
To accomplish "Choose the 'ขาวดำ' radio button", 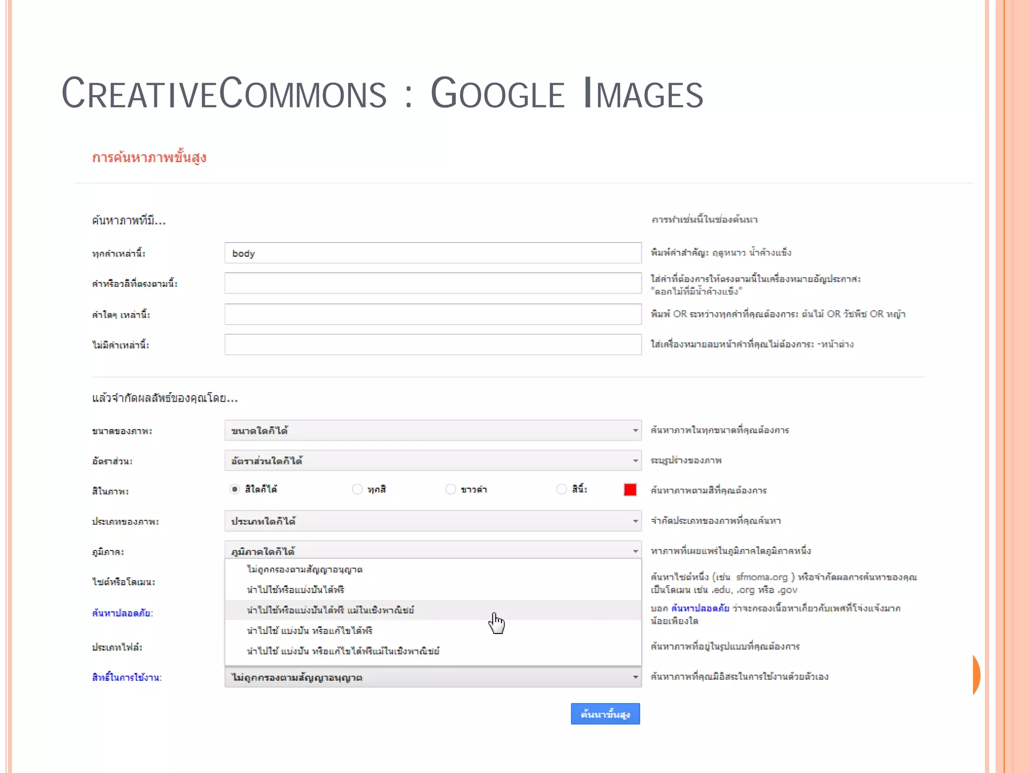I will pos(451,489).
